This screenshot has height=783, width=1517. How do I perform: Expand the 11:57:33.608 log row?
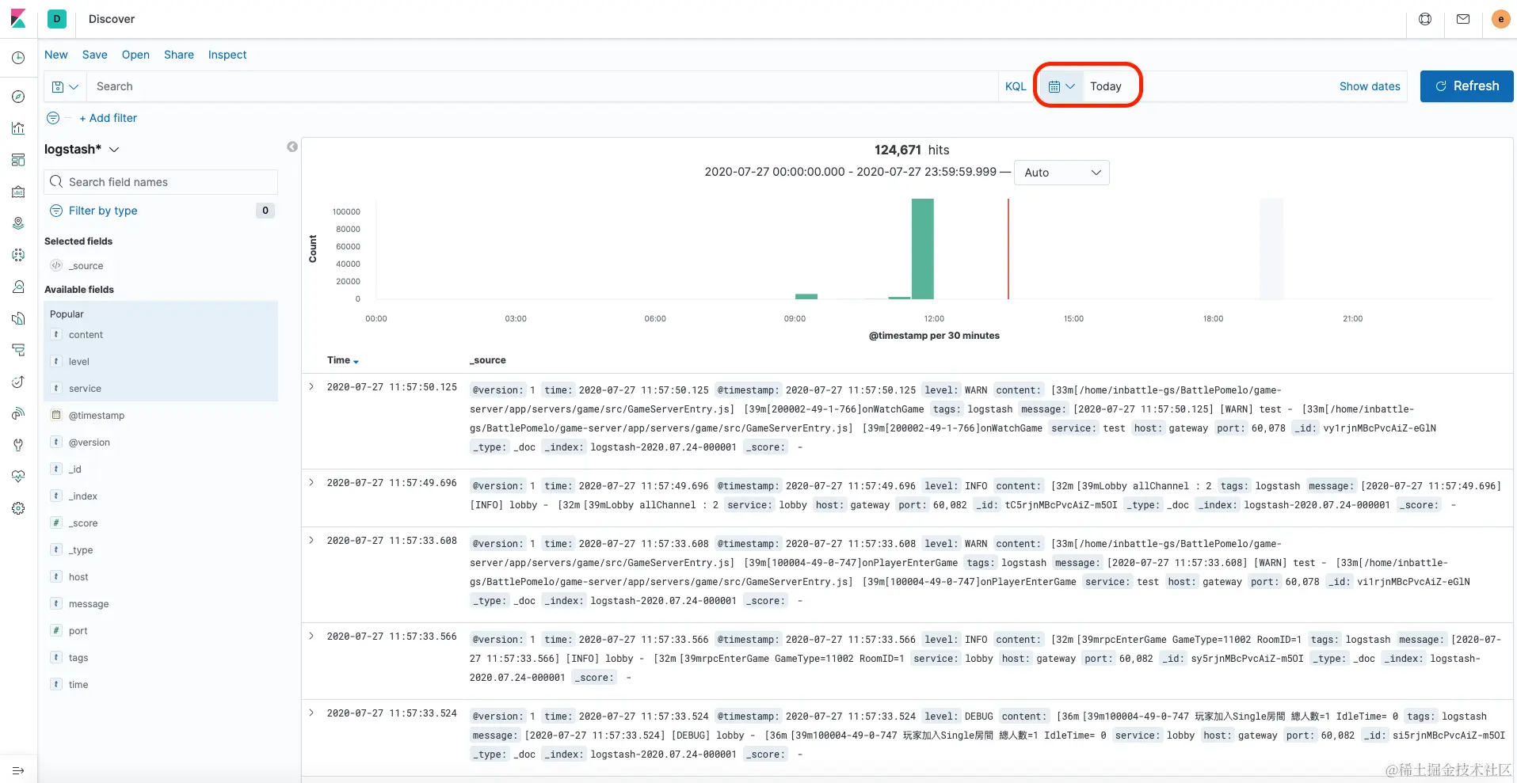(x=311, y=540)
